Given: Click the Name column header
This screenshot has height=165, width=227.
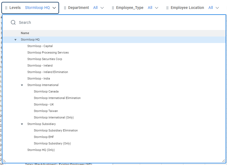Looking at the screenshot, I should coord(25,33).
